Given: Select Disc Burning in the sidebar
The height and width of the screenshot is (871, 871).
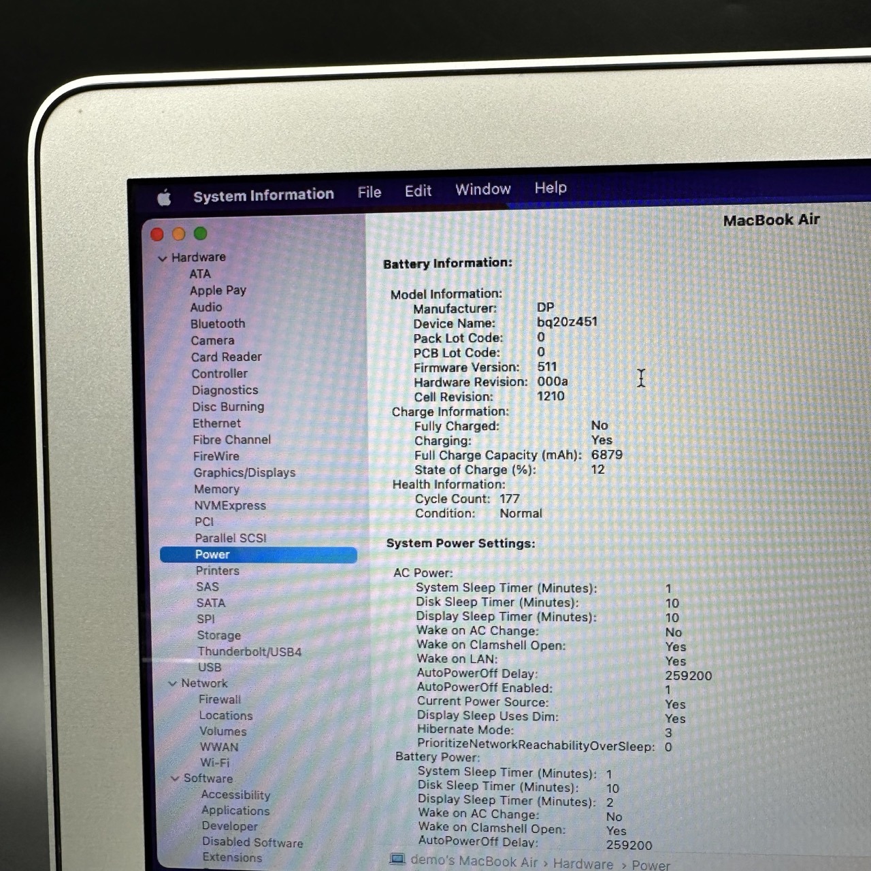Looking at the screenshot, I should tap(227, 407).
